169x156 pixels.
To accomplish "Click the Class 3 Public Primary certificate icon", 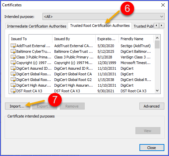I will (x=13, y=57).
